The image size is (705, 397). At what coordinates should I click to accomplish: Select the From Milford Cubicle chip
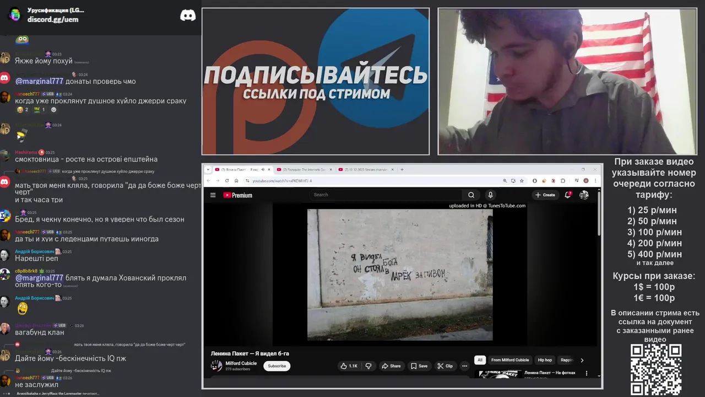510,360
